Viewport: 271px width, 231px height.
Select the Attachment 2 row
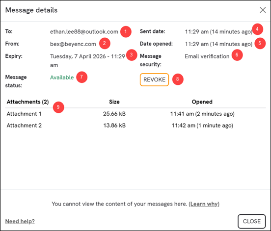(x=135, y=126)
